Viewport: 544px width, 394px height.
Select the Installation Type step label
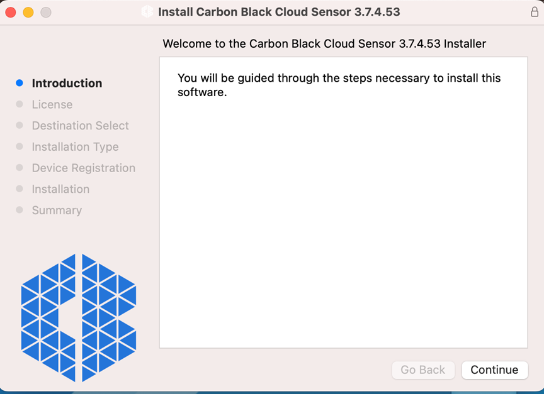pos(75,146)
